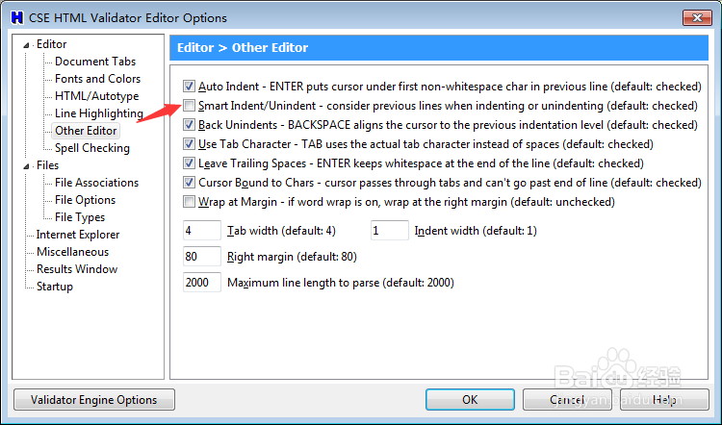Collapse the Editor tree node
Image resolution: width=722 pixels, height=425 pixels.
pos(28,45)
